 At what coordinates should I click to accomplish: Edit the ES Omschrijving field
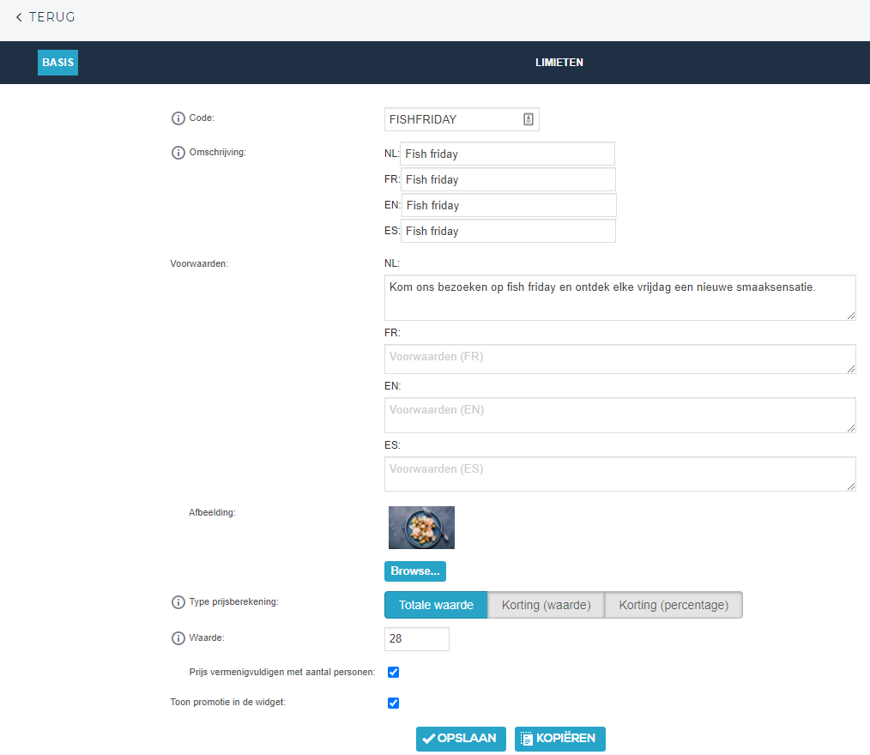(508, 231)
